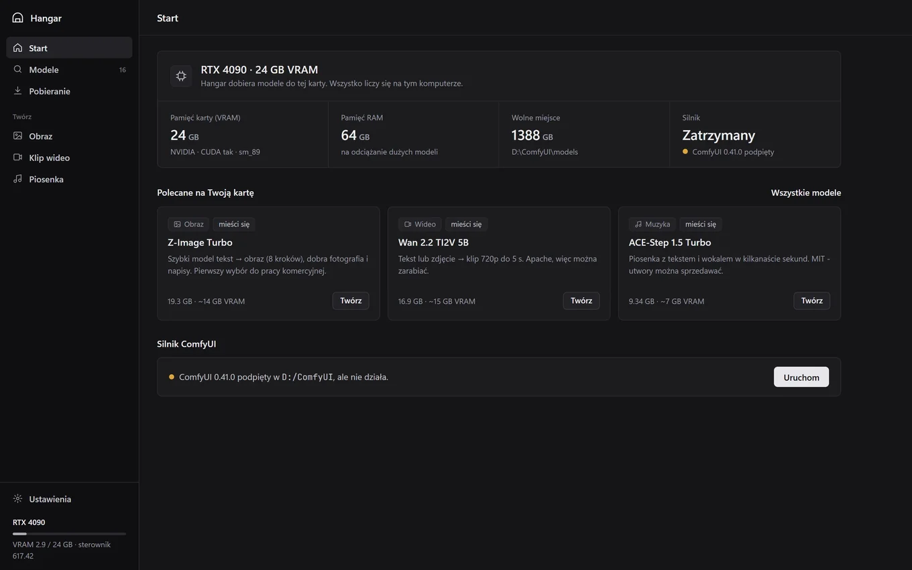Click the home icon beside Start
The image size is (912, 570).
coord(17,48)
